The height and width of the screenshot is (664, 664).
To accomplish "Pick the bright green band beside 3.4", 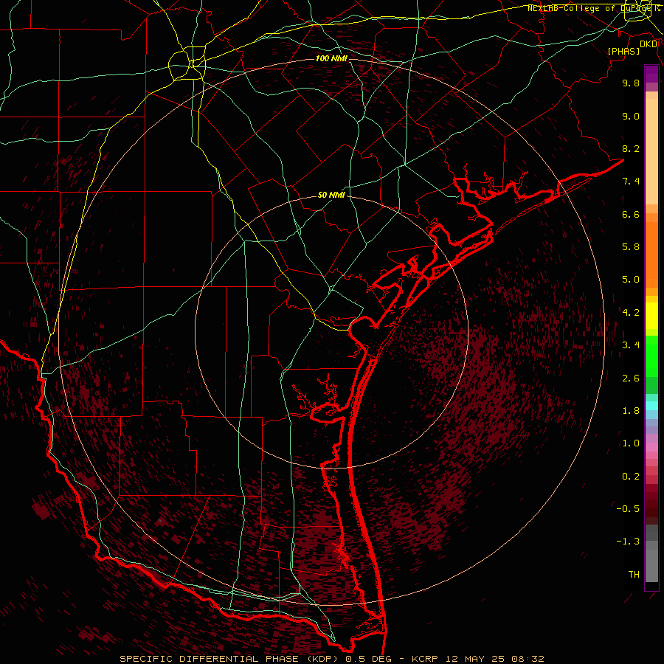I will [x=651, y=356].
